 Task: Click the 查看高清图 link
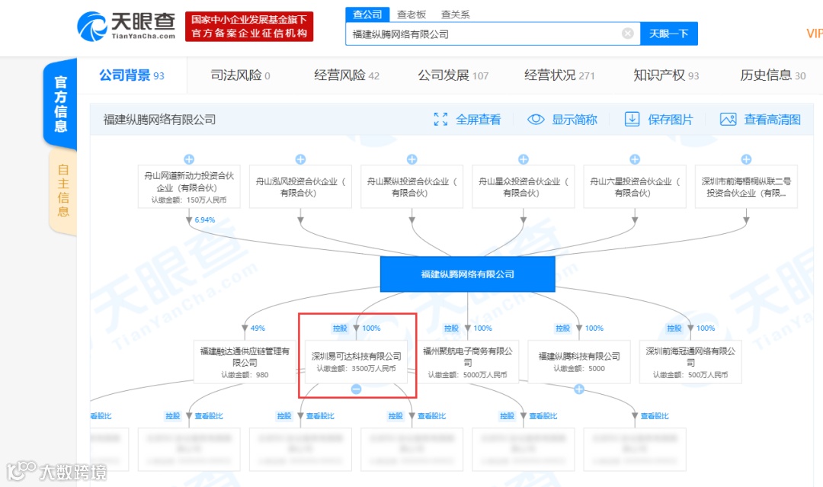coord(772,120)
